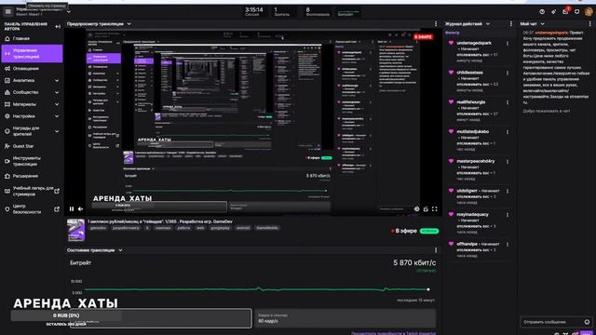Open stream preview panel three-dot menu
The height and width of the screenshot is (335, 596).
coord(436,24)
